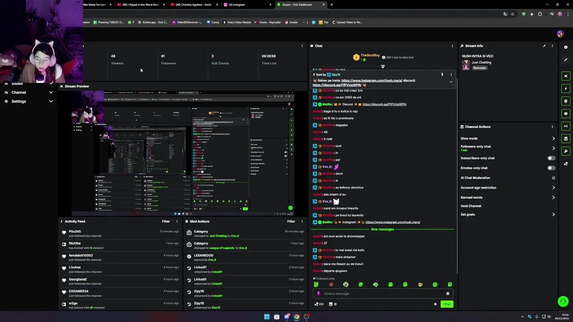This screenshot has width=573, height=322.
Task: Toggle Subscribers-only chat switch
Action: coord(552,158)
